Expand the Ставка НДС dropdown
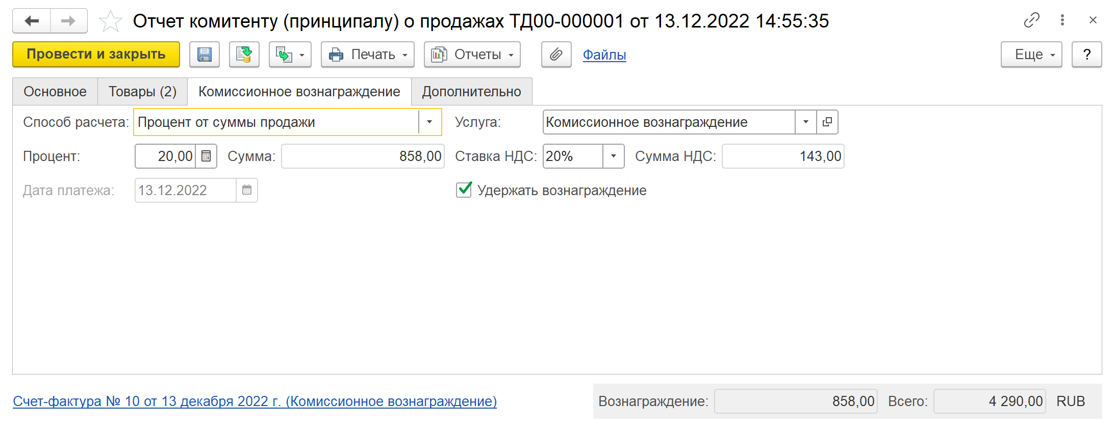This screenshot has height=429, width=1115. (x=614, y=156)
